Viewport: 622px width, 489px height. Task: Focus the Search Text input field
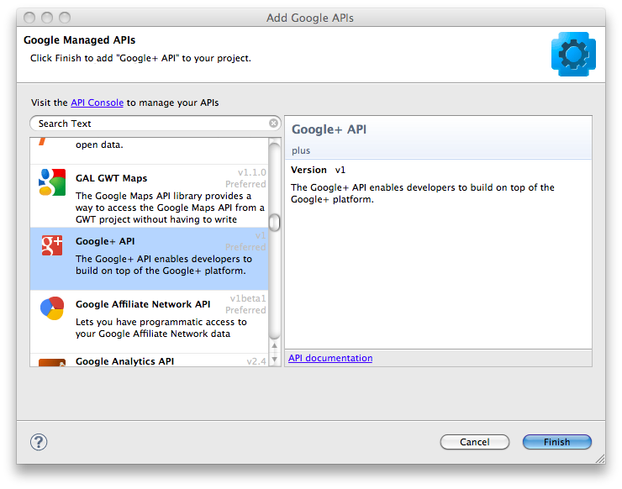click(151, 124)
